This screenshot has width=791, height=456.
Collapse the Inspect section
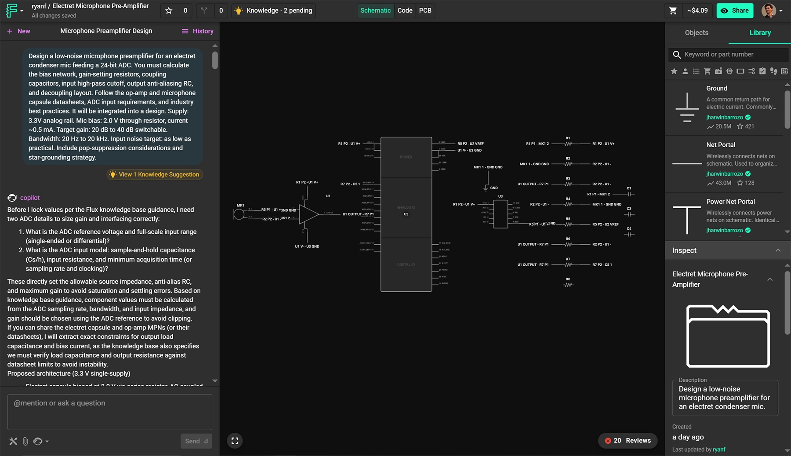tap(779, 250)
